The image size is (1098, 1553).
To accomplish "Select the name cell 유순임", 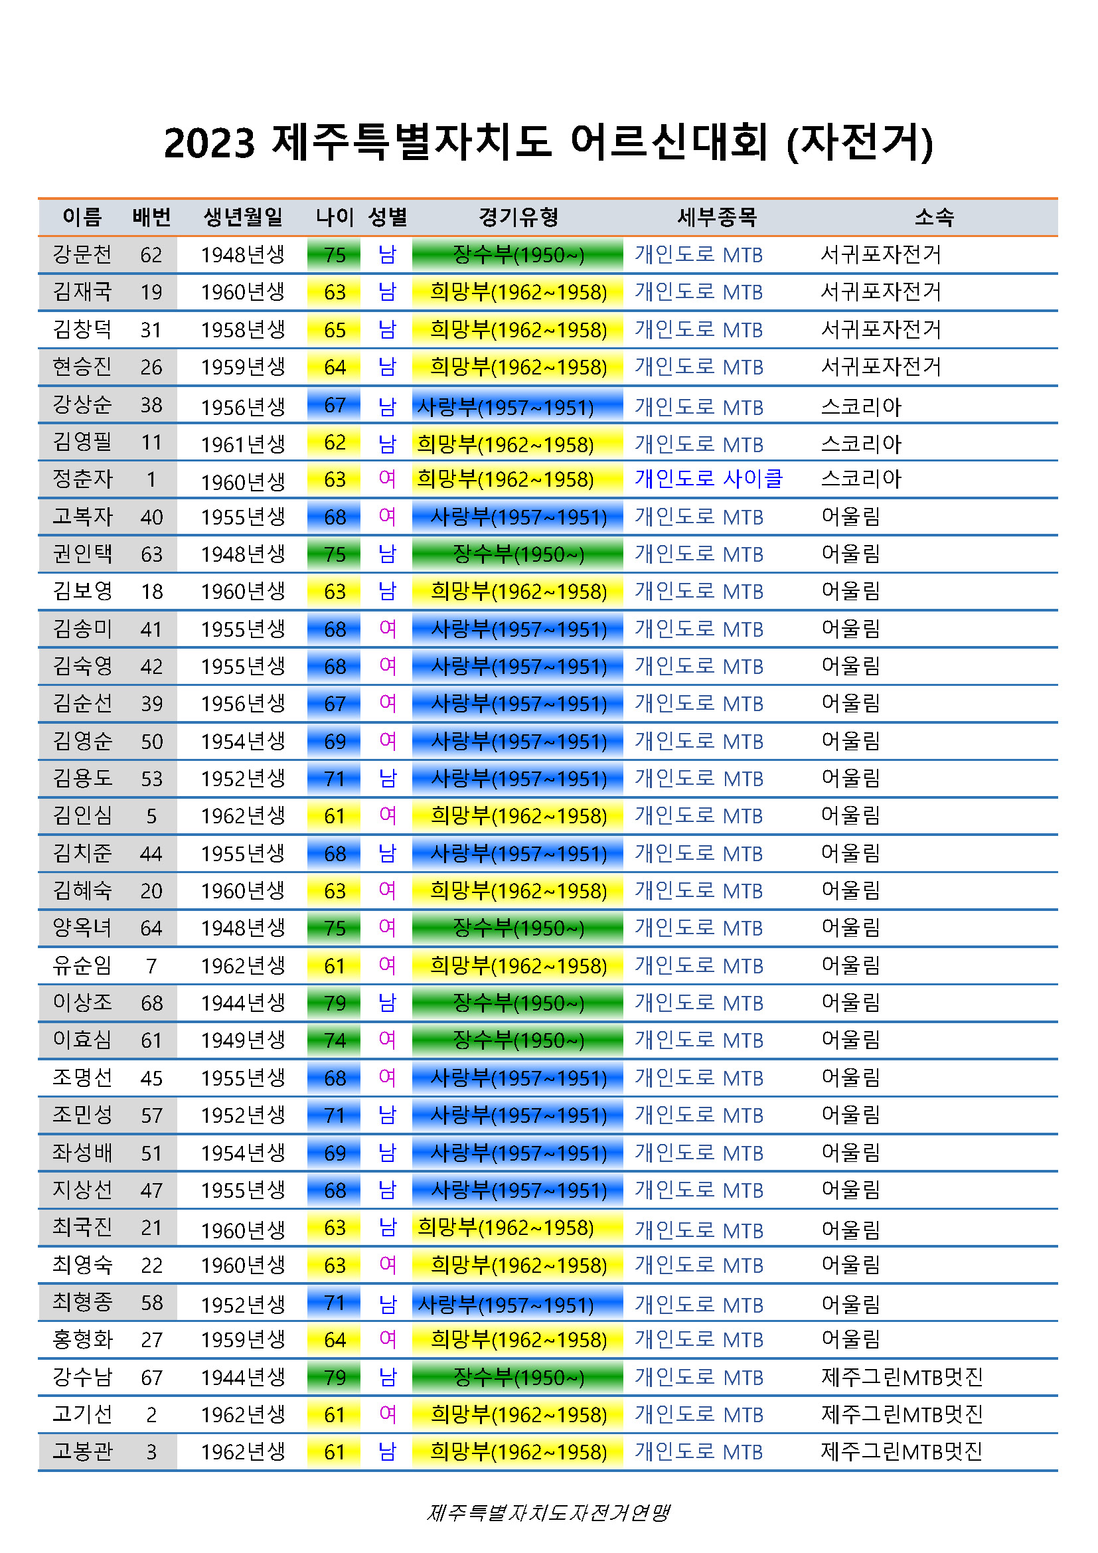I will pyautogui.click(x=82, y=966).
